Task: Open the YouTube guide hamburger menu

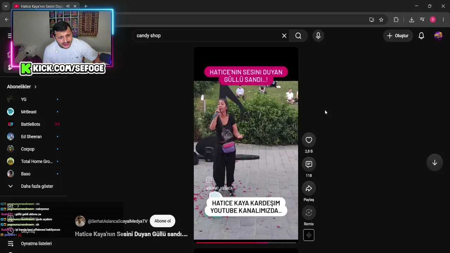Action: click(x=9, y=35)
